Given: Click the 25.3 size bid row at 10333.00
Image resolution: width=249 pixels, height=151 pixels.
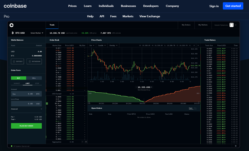Looking at the screenshot, I should [x=66, y=104].
